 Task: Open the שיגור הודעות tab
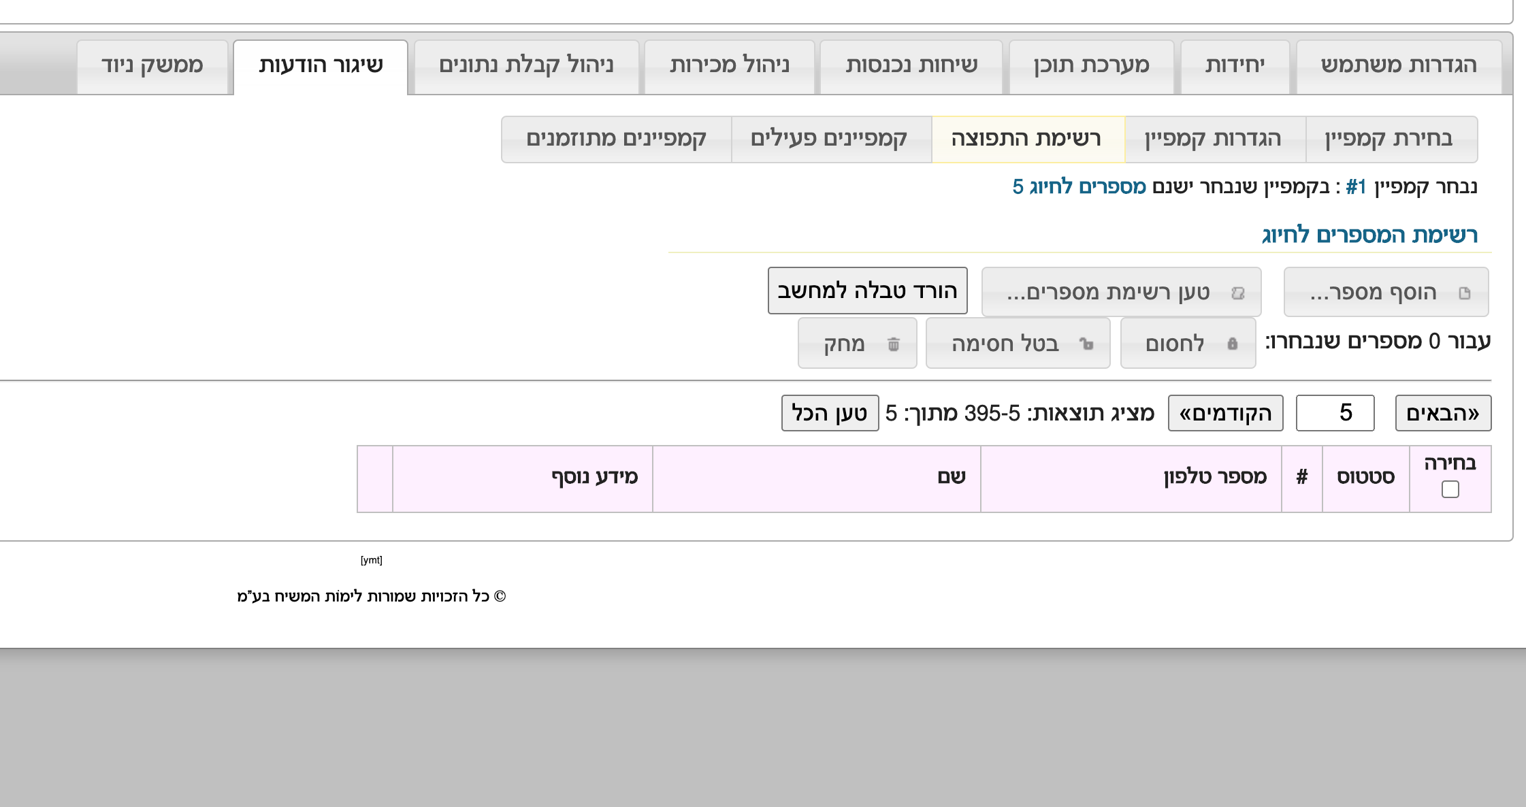[321, 66]
